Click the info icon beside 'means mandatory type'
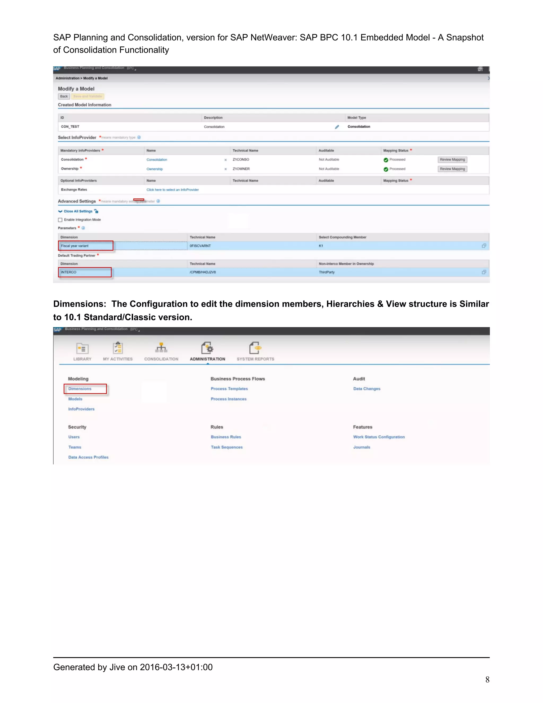 click(139, 137)
